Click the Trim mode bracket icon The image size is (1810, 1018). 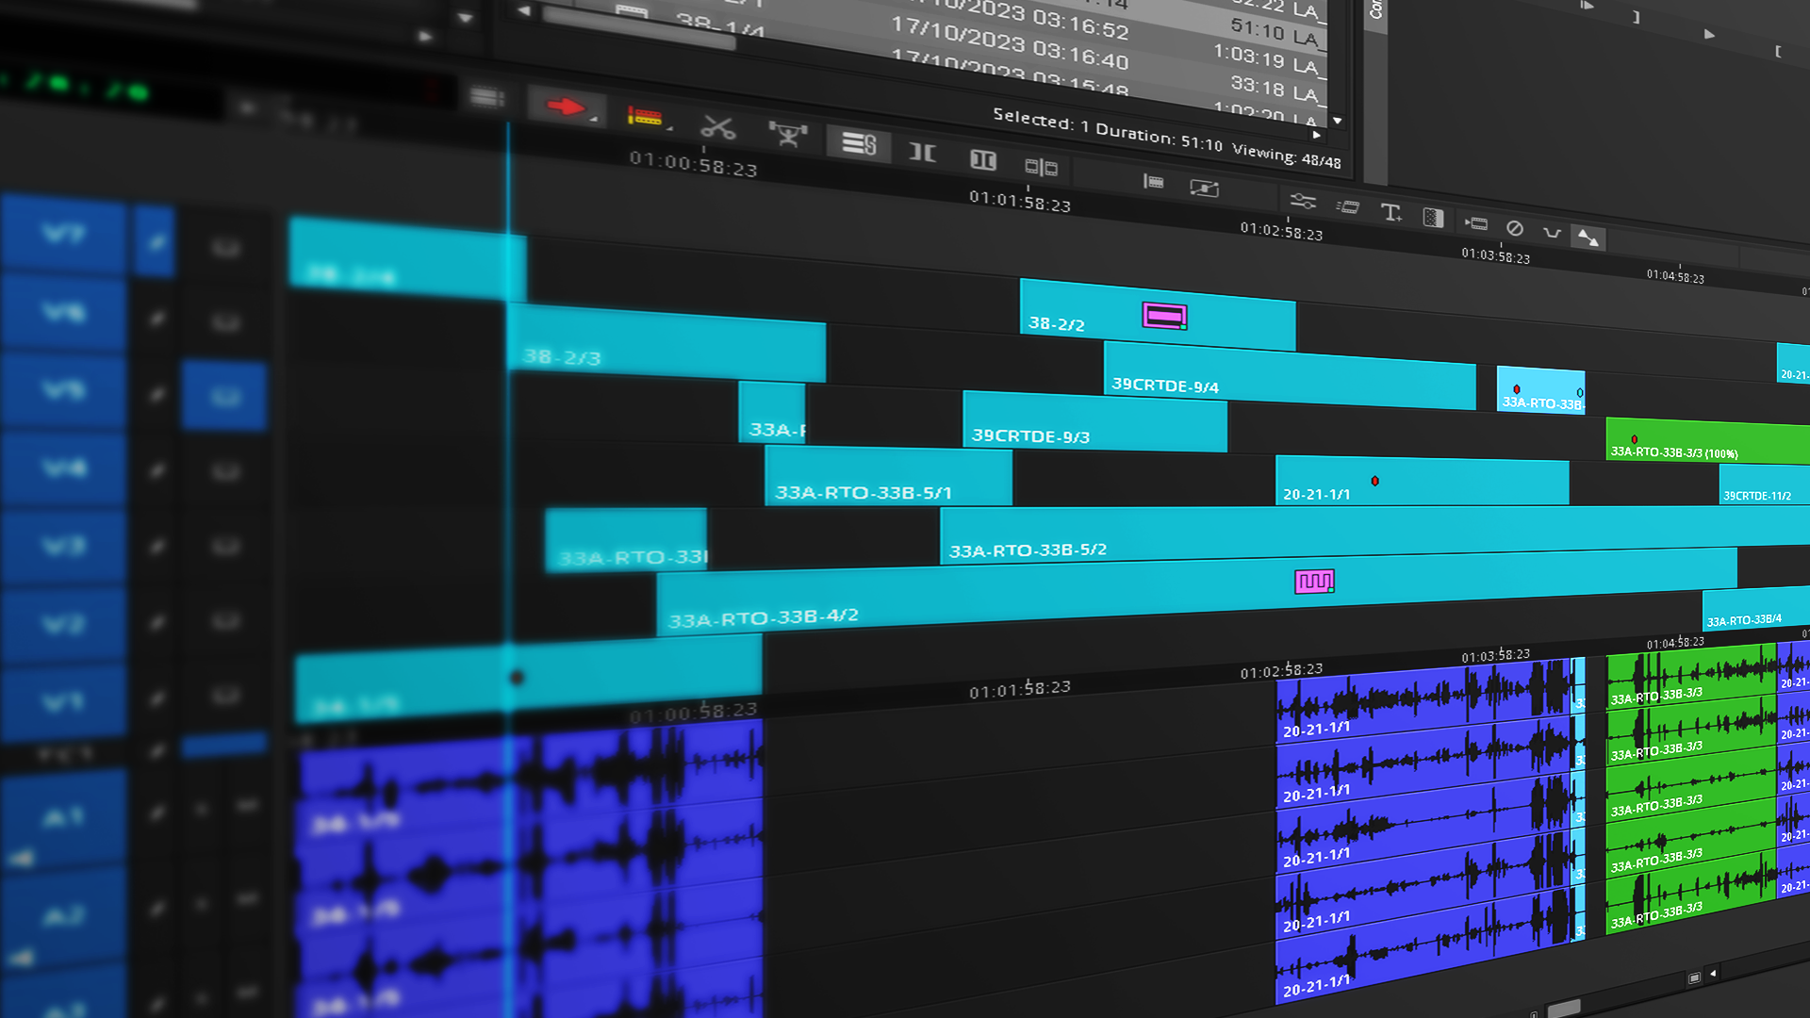[x=922, y=152]
